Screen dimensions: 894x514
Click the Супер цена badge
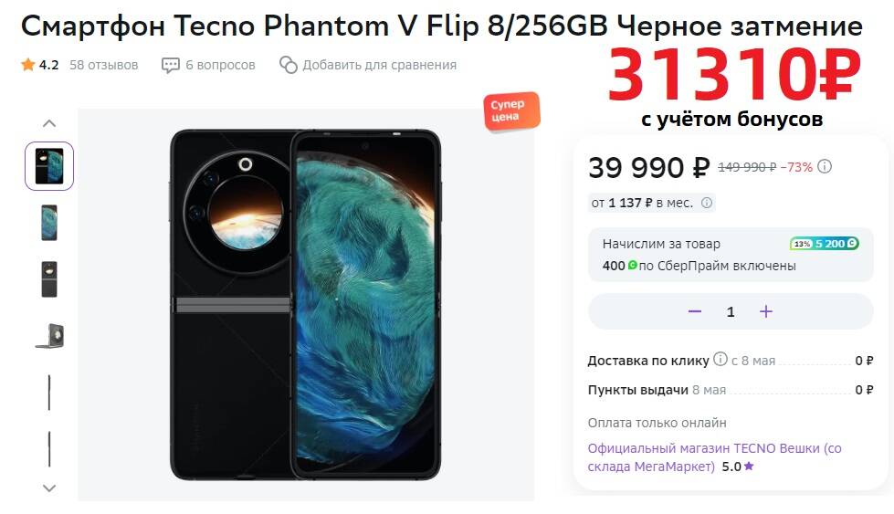[x=511, y=111]
